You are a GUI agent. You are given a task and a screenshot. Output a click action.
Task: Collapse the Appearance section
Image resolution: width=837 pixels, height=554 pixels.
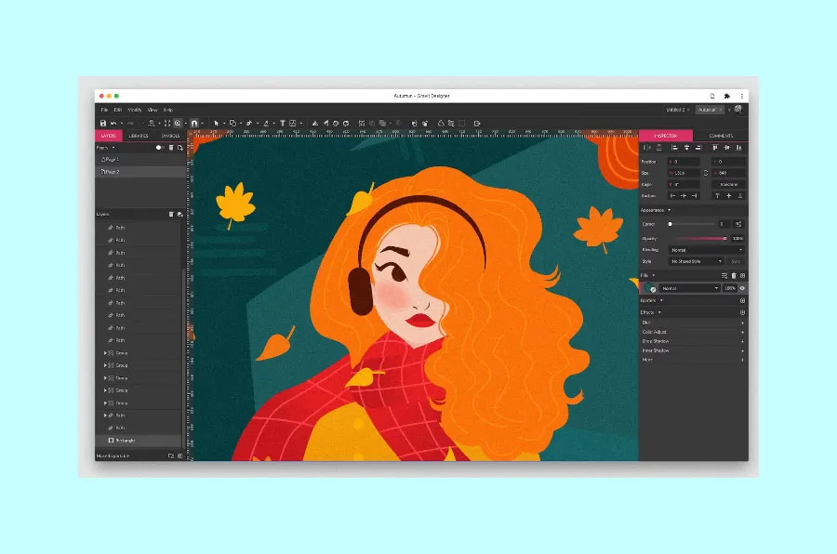pyautogui.click(x=669, y=209)
